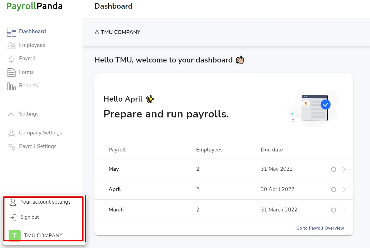Expand the May payroll row arrow
This screenshot has height=248, width=370.
[x=344, y=169]
